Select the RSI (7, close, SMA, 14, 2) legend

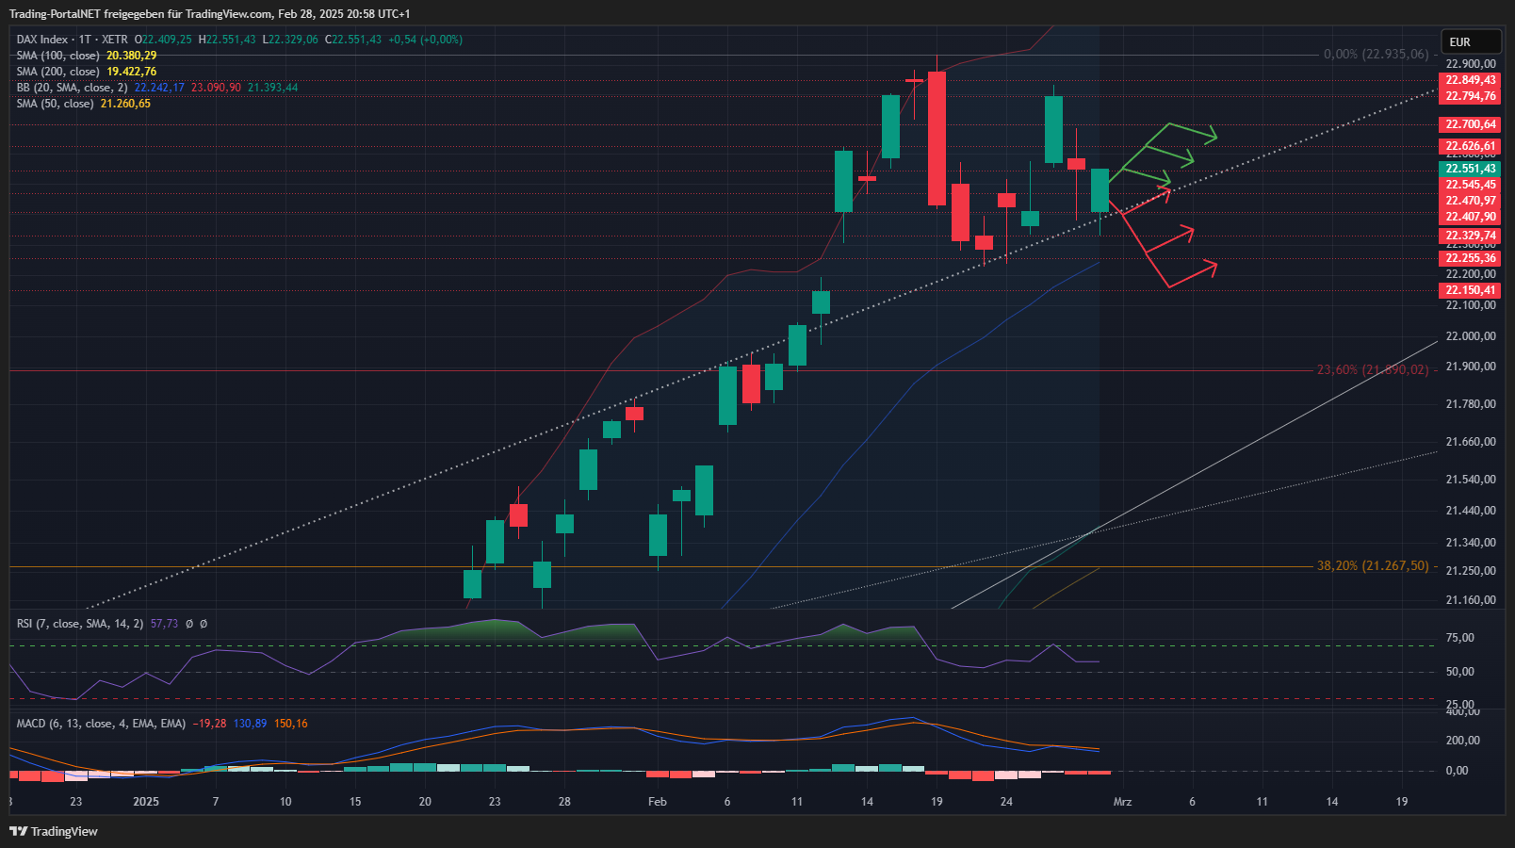tap(80, 624)
